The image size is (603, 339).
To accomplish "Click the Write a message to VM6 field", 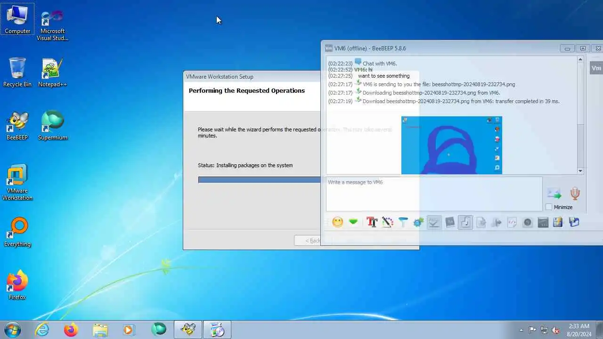I will (434, 194).
